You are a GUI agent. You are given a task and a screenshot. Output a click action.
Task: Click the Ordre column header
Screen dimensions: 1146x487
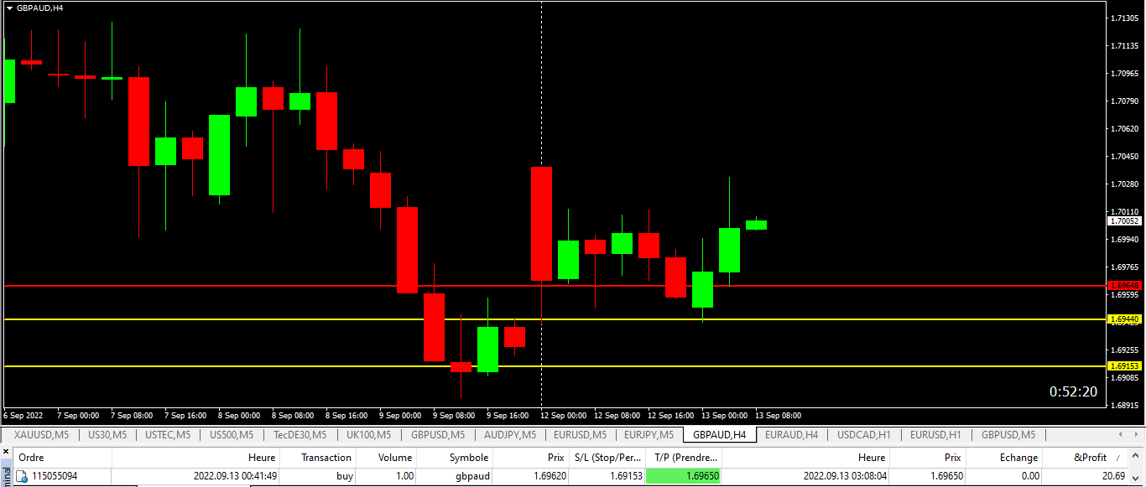31,458
